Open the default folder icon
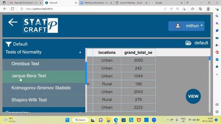Viewport: 221px width, 124px height. click(x=188, y=43)
